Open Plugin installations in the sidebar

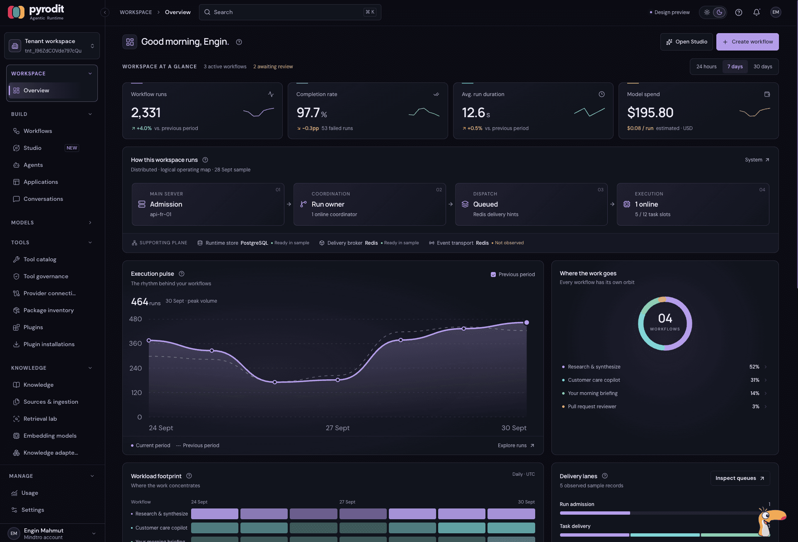coord(49,344)
